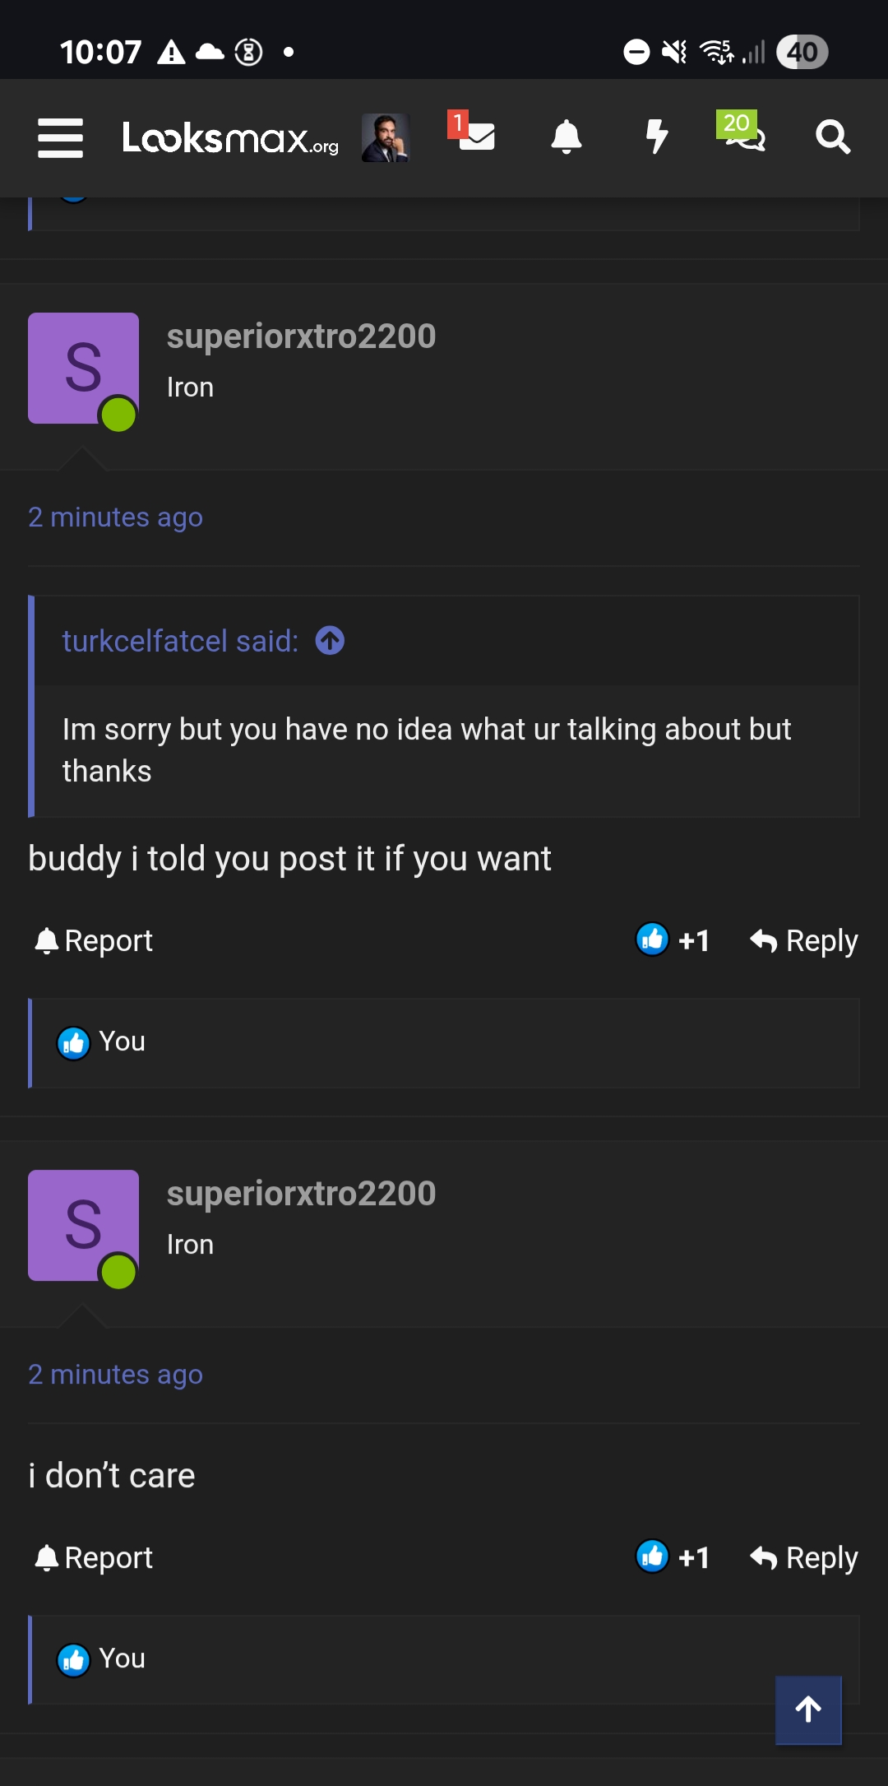
Task: Open the notifications bell
Action: click(x=567, y=138)
